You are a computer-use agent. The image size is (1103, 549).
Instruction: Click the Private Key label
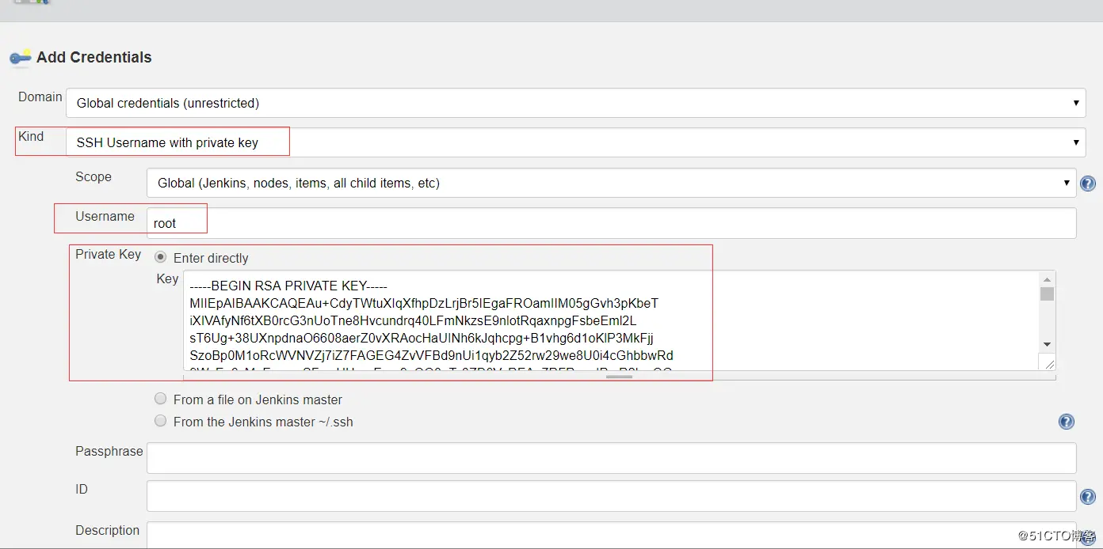[108, 254]
